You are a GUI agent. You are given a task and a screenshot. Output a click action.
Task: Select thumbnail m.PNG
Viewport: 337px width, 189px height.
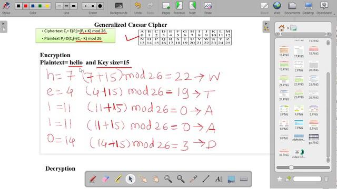pos(284,153)
